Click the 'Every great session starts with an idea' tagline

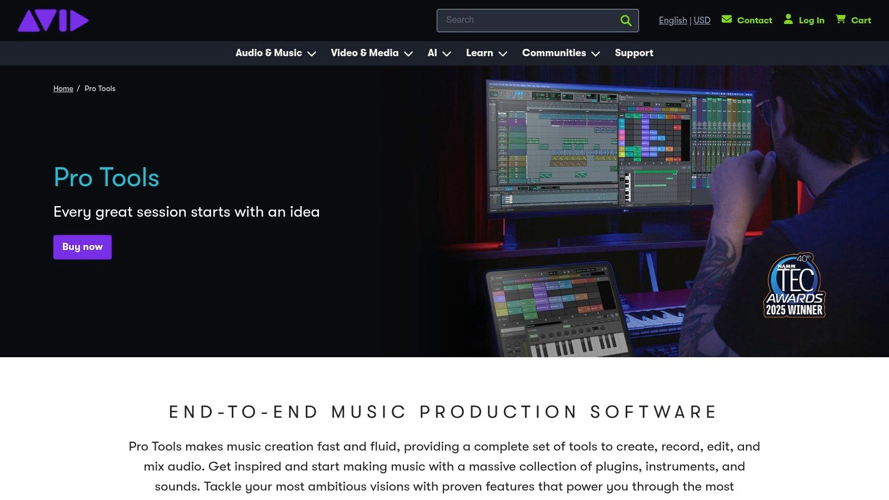click(x=187, y=212)
